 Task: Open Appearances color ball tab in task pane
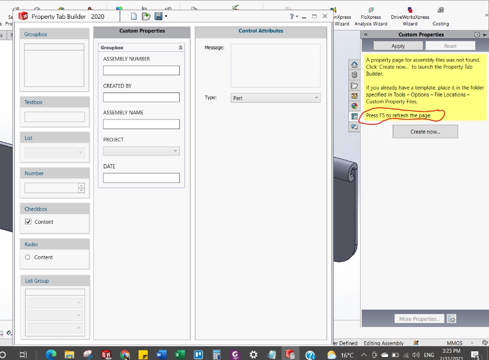pyautogui.click(x=355, y=106)
